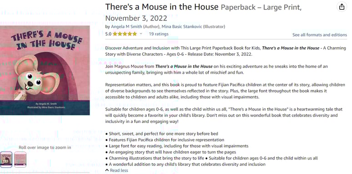Select the first front-cover thumbnail
Viewport: 352px width, 174px height.
[x=6, y=159]
